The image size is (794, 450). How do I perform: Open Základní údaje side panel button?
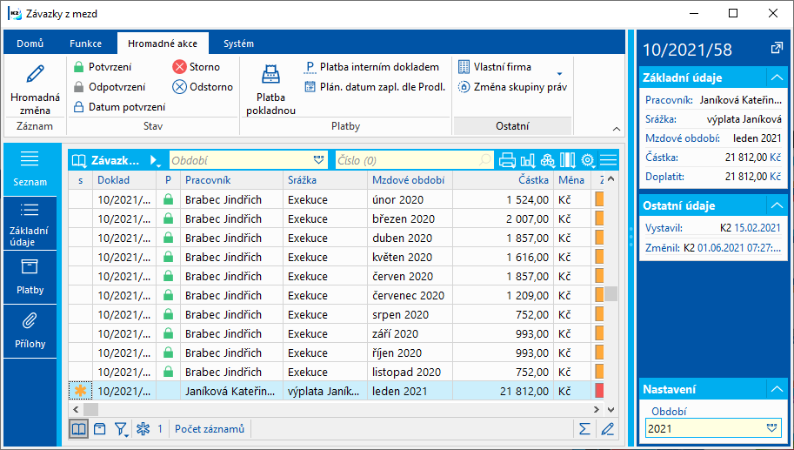[30, 224]
